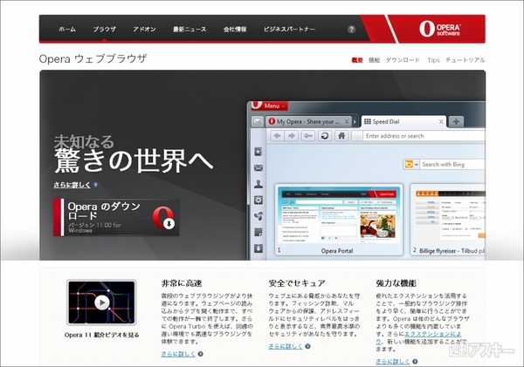Click the home icon in browser toolbar
The image size is (524, 367).
click(341, 136)
